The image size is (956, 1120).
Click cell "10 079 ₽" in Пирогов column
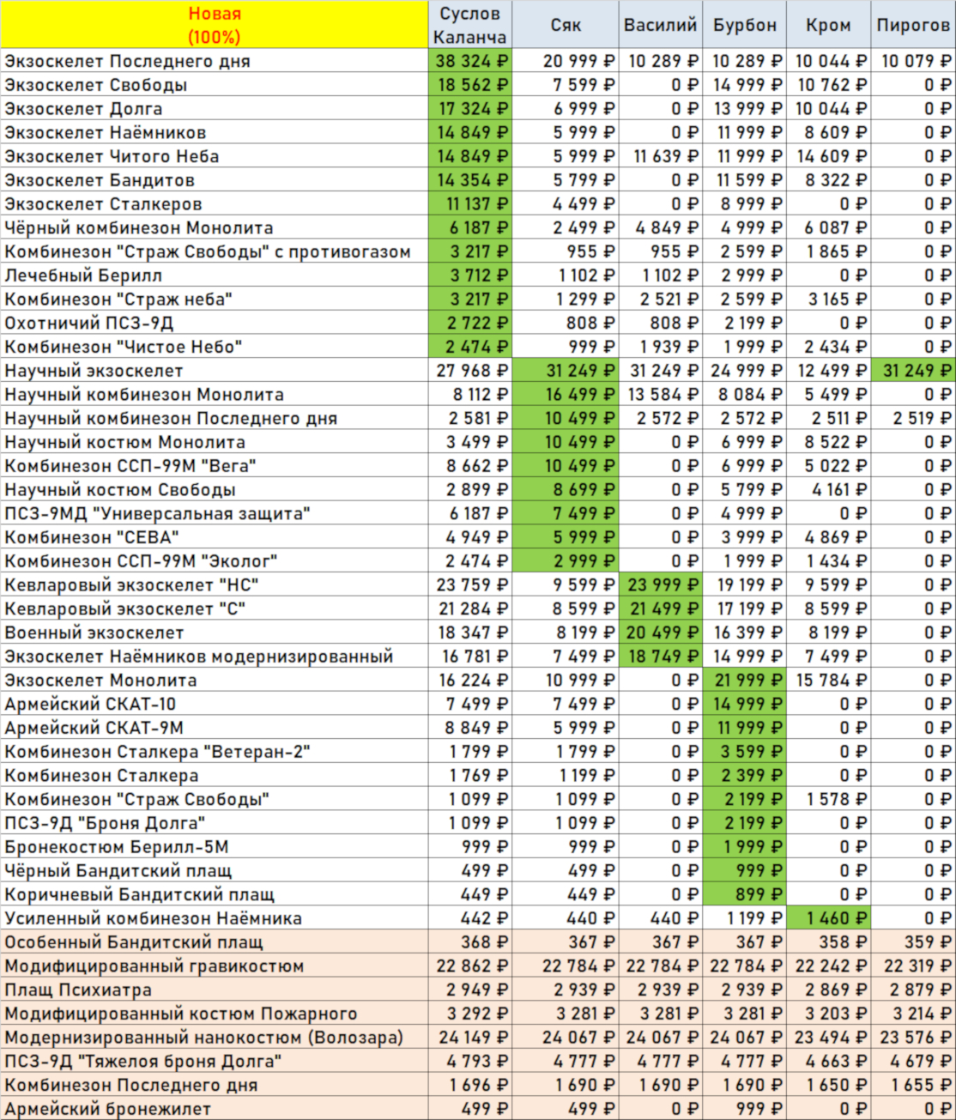(913, 61)
